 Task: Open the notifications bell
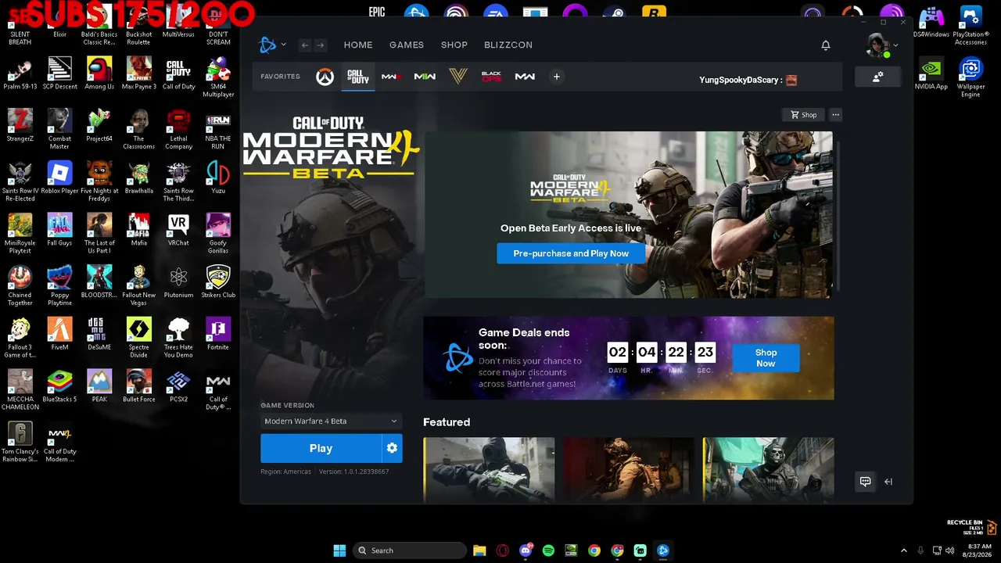coord(825,45)
